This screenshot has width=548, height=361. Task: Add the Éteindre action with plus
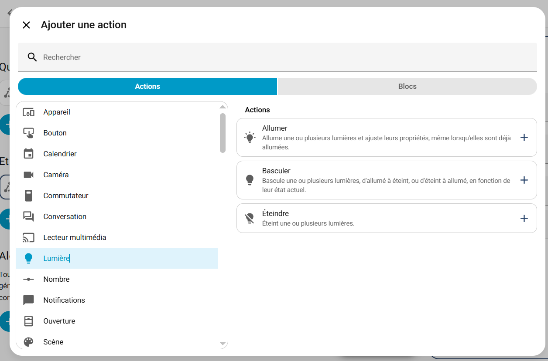pos(524,219)
